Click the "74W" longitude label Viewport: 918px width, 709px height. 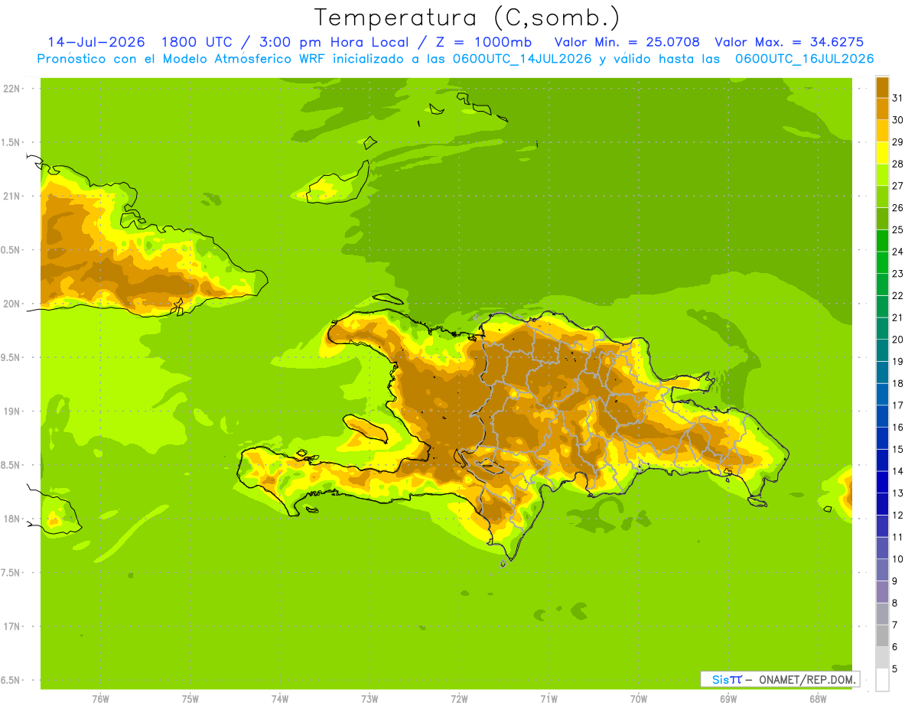click(279, 699)
